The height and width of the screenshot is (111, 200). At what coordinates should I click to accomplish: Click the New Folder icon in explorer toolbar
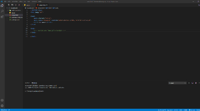[x=12, y=5]
